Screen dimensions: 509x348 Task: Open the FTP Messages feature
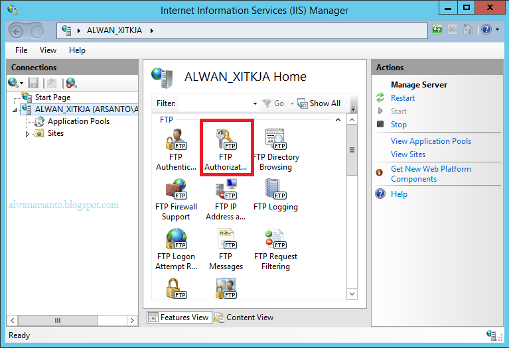(x=226, y=249)
